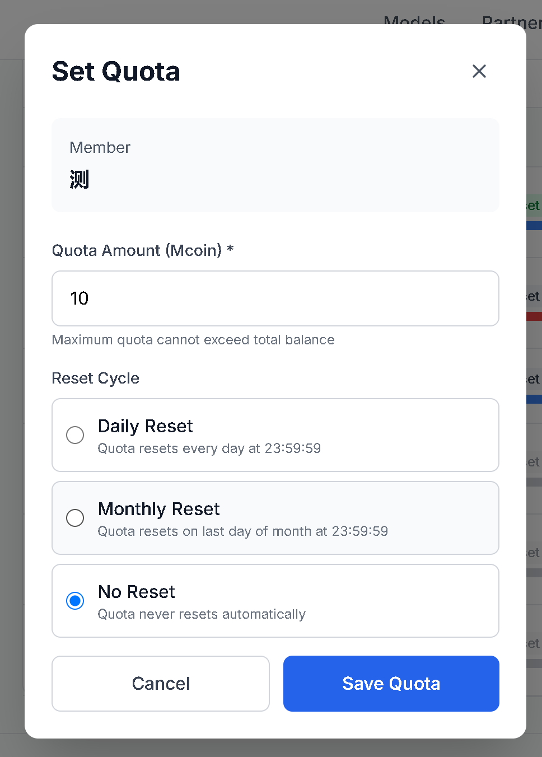Image resolution: width=542 pixels, height=757 pixels.
Task: Click "Quota resets on last day" description
Action: pos(242,531)
